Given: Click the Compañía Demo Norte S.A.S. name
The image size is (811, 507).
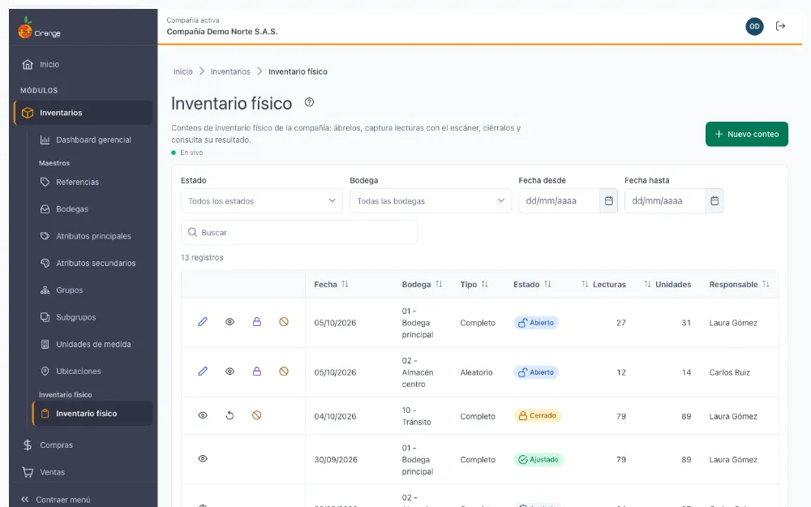Looking at the screenshot, I should (x=222, y=32).
